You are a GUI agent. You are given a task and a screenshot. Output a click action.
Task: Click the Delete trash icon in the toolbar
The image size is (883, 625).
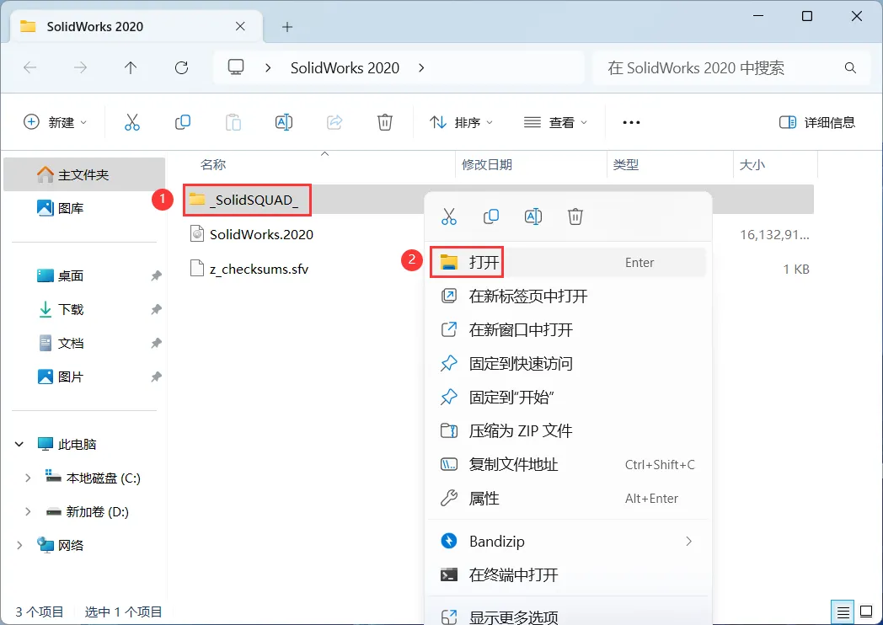(385, 122)
